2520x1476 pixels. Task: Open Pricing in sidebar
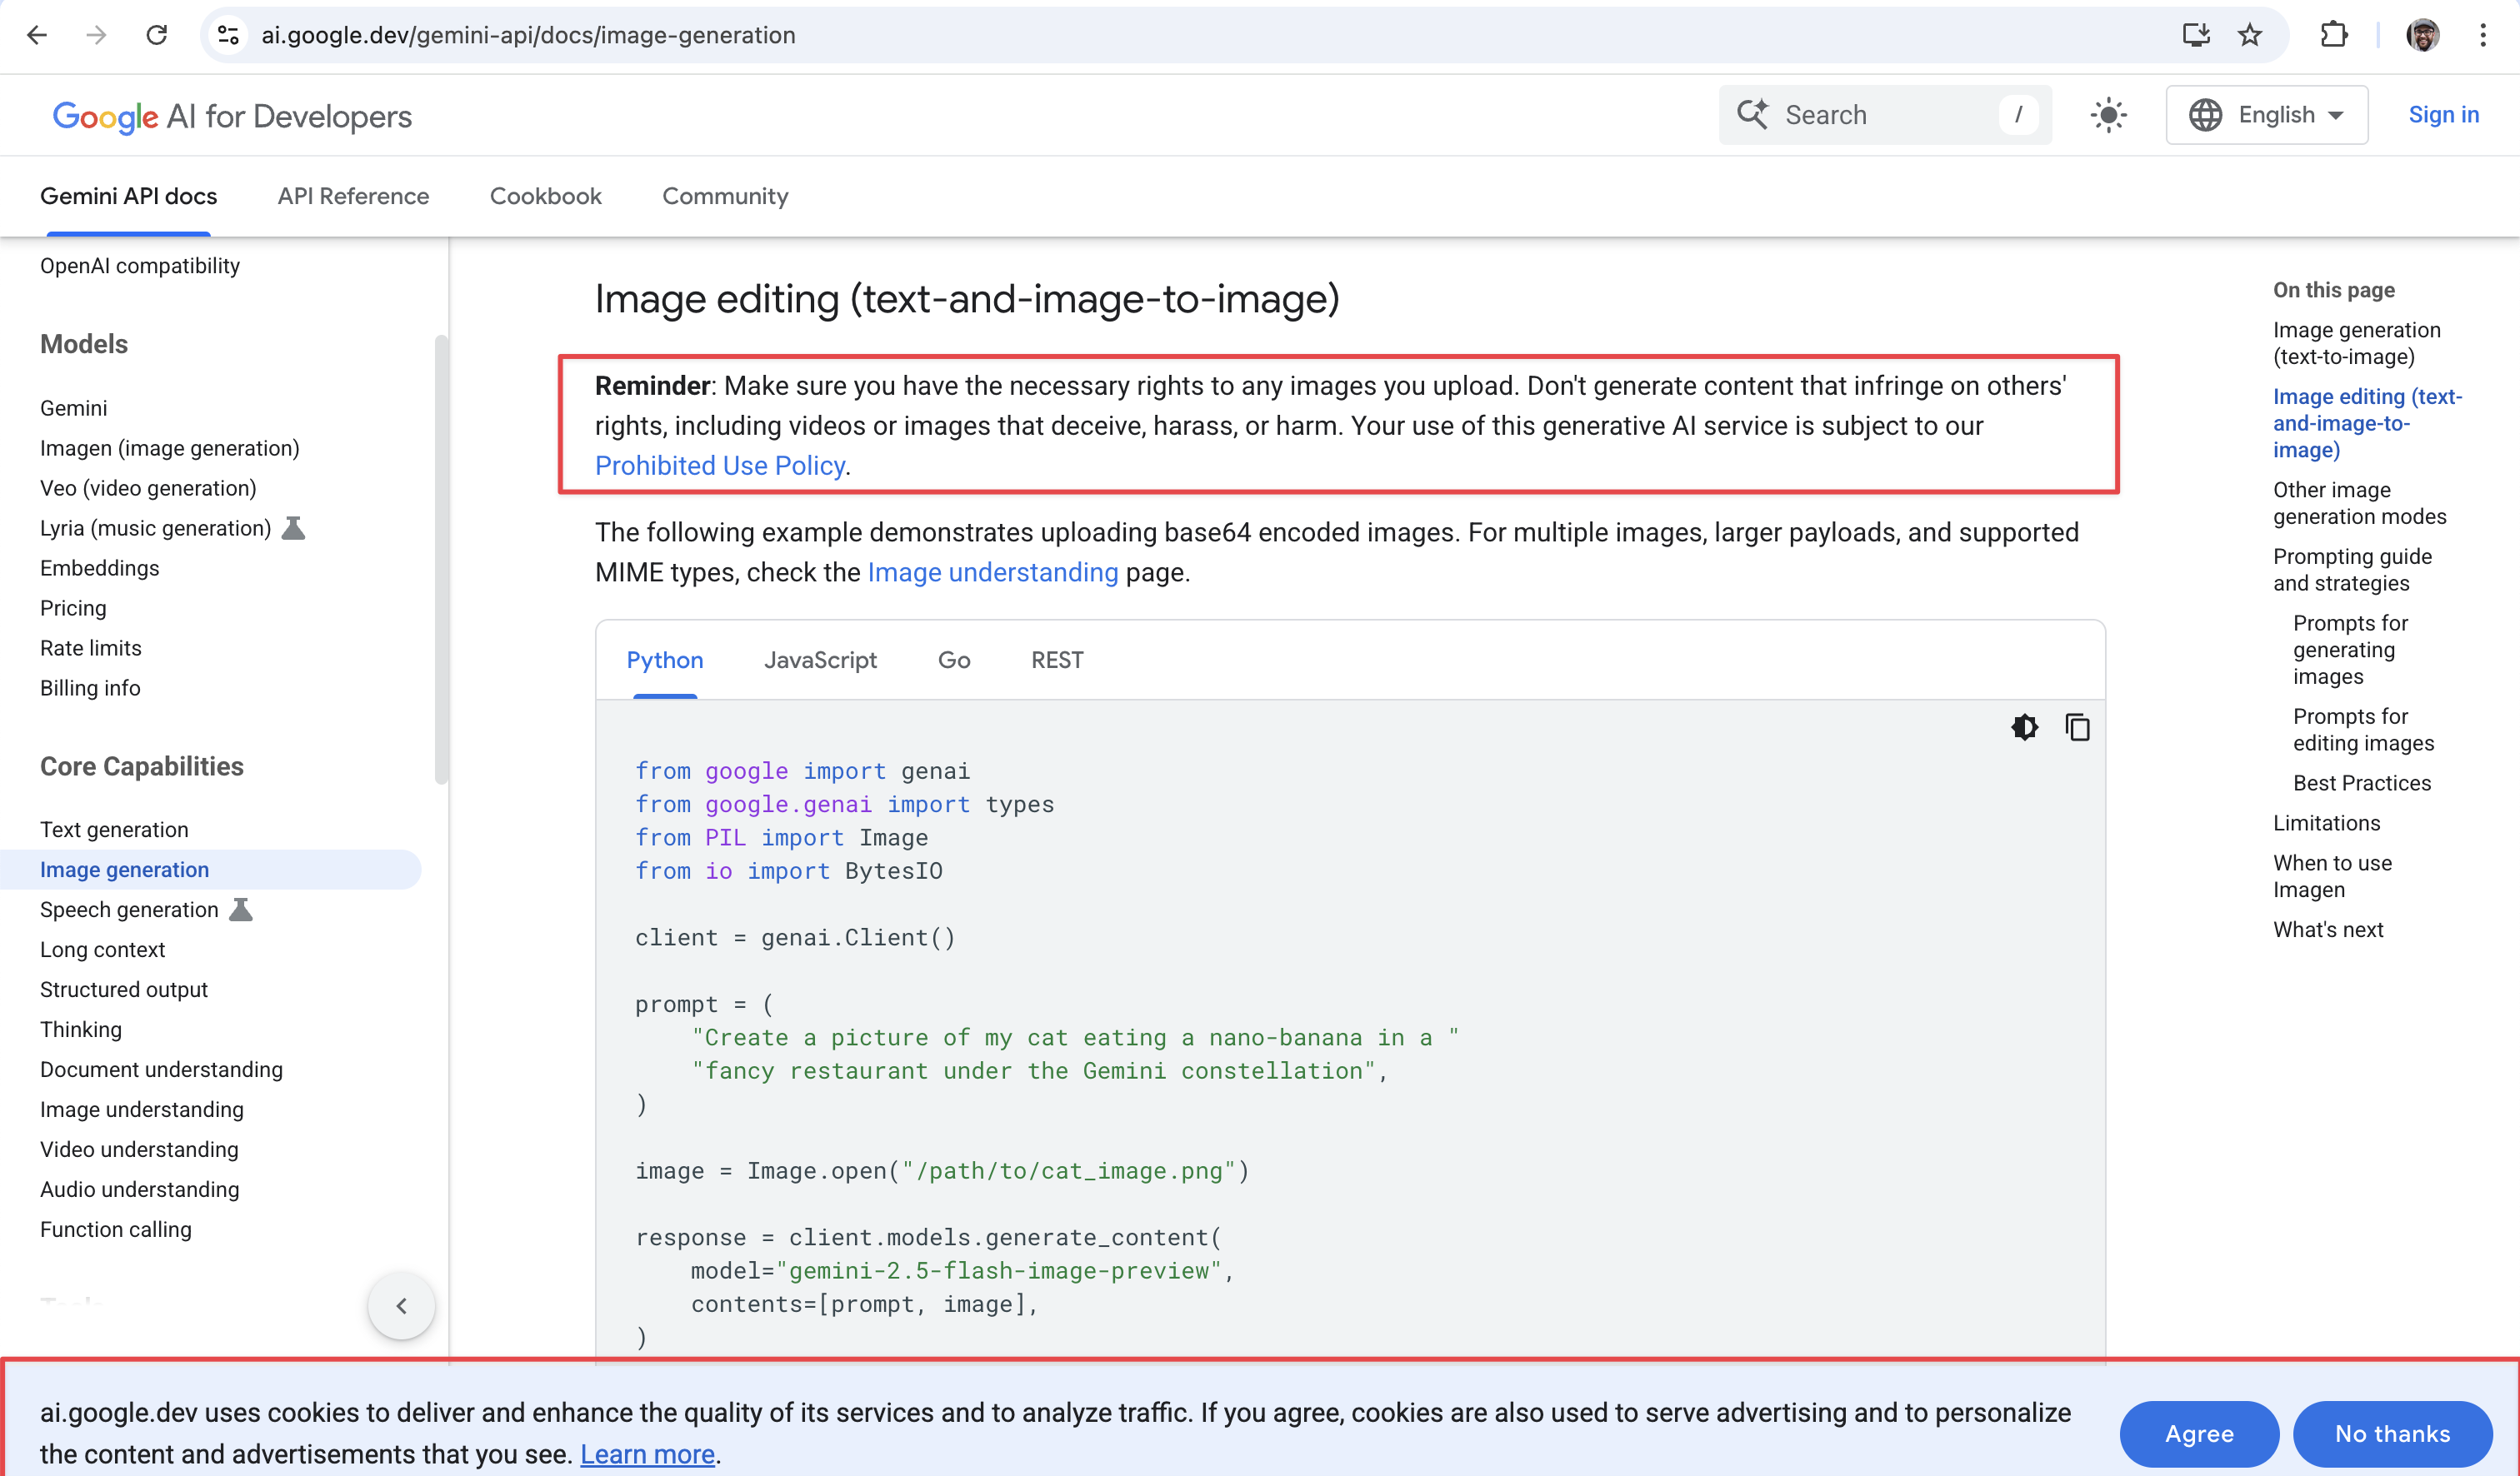pyautogui.click(x=73, y=607)
